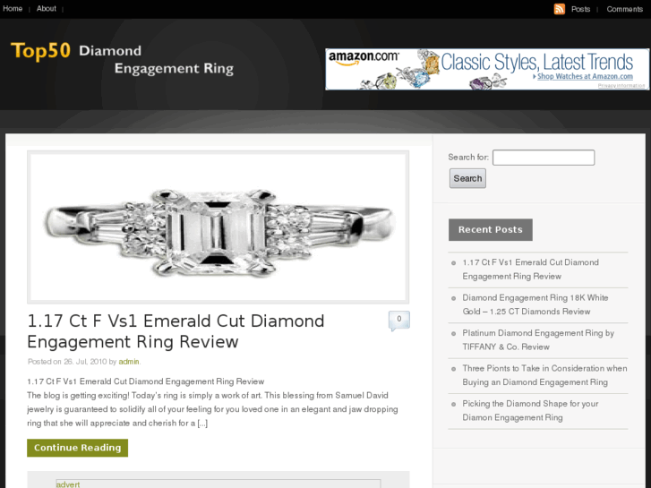Screen dimensions: 651x488
Task: Open the Posts RSS feed link
Action: 580,9
